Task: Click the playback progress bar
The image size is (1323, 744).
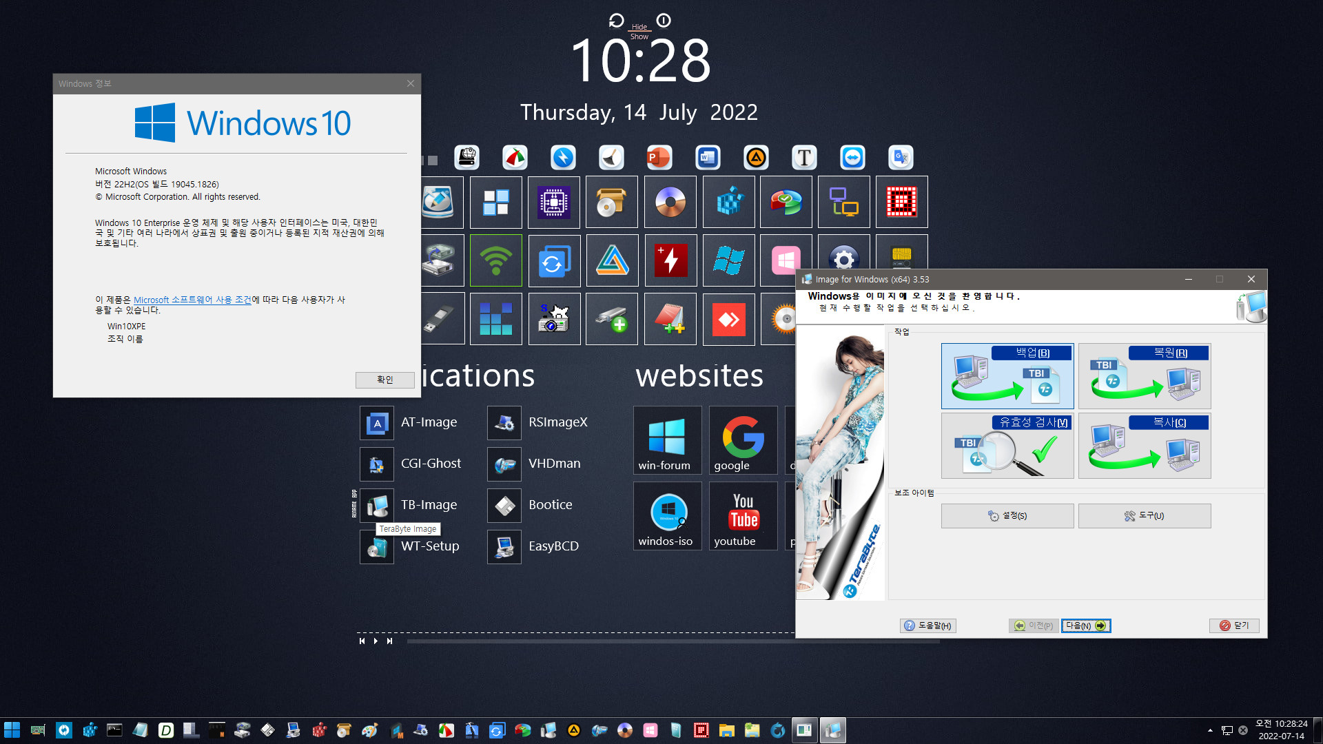Action: (673, 641)
